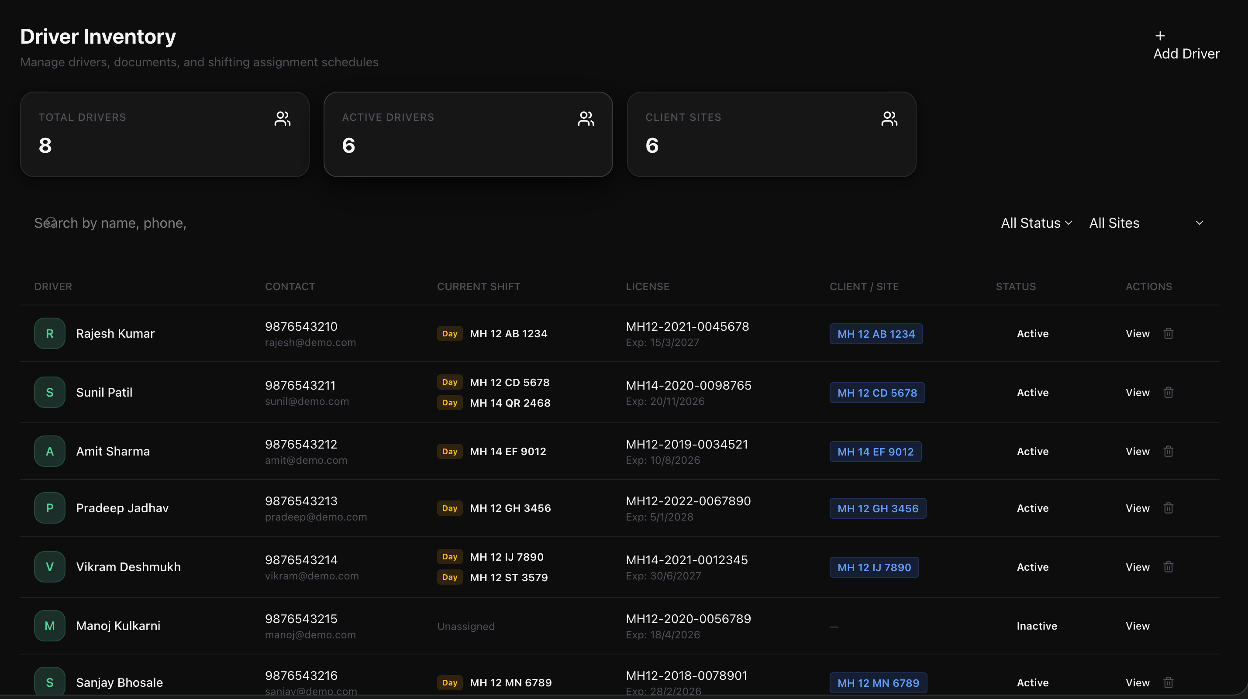1248x699 pixels.
Task: View Rajesh Kumar's driver details
Action: click(x=1137, y=333)
